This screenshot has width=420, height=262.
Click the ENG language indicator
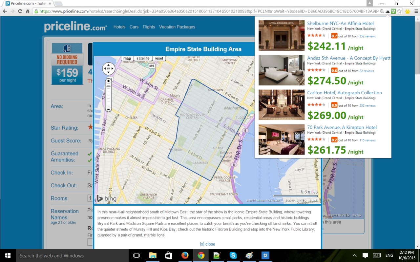point(389,255)
